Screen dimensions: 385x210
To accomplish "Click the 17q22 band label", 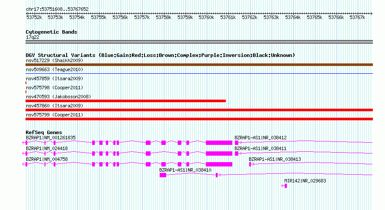I will 32,37.
